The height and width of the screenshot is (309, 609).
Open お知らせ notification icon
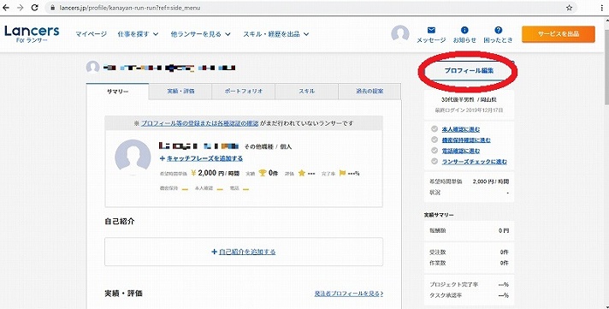click(x=464, y=30)
